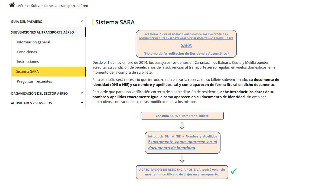Click the green check mark icon

coord(234,171)
